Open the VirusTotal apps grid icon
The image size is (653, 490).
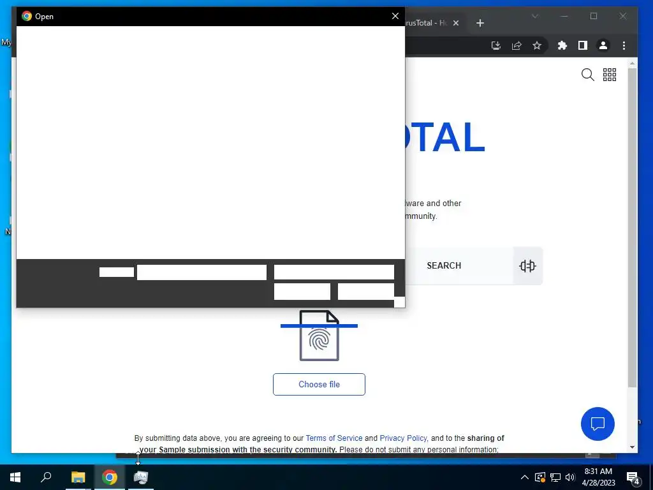(610, 75)
